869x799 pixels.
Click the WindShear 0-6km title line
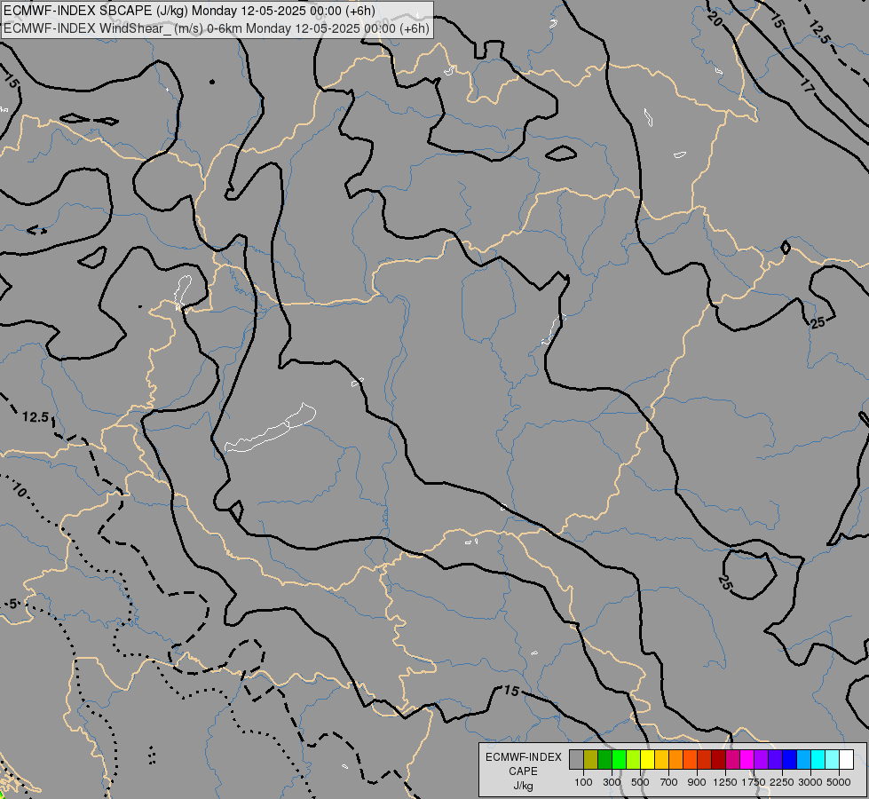217,28
